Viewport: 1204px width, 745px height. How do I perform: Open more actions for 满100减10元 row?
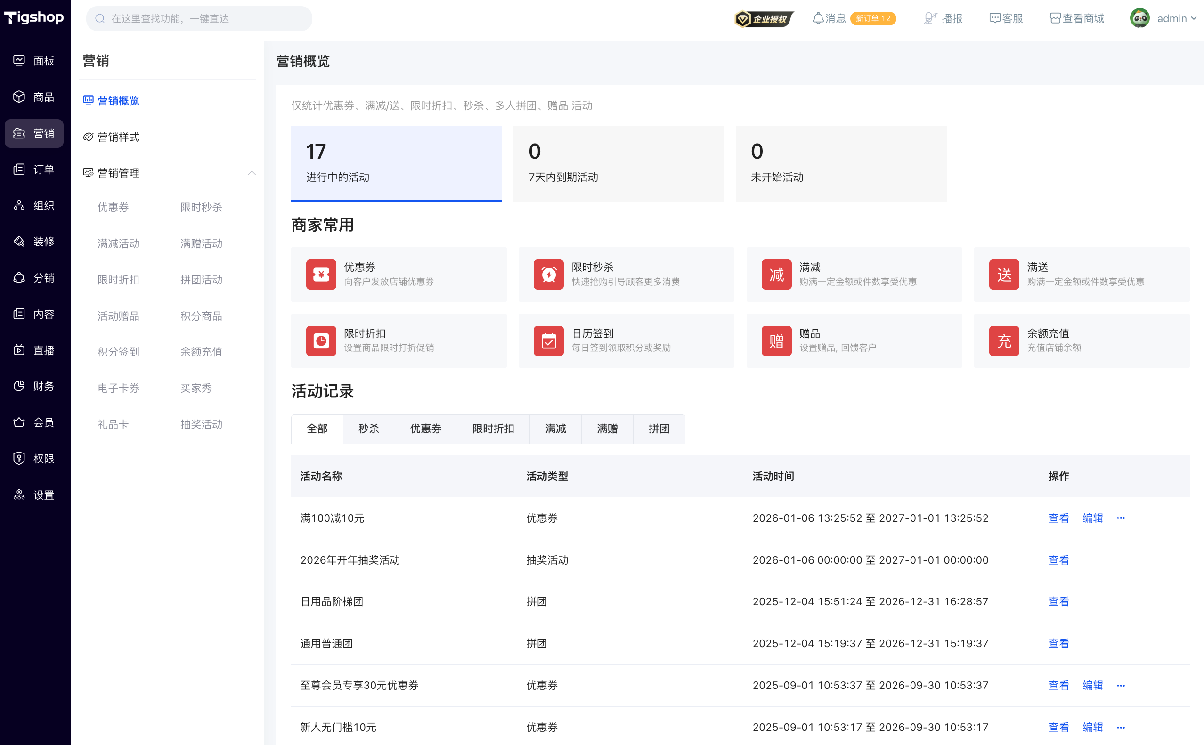coord(1121,518)
